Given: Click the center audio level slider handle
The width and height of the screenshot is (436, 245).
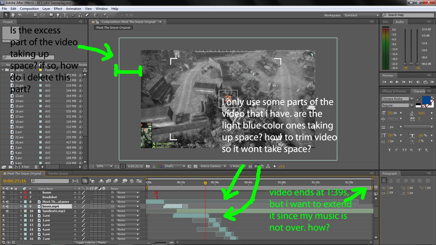Looking at the screenshot, I should click(x=411, y=63).
